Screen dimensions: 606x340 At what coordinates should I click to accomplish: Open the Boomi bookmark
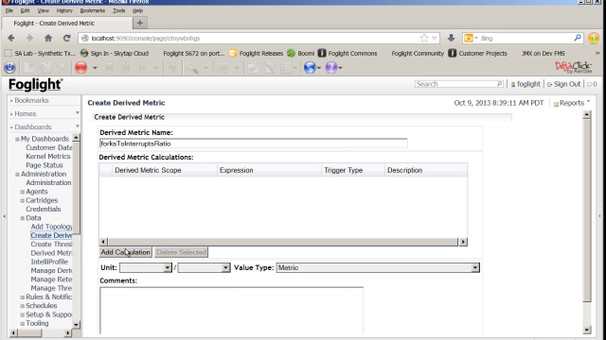[x=301, y=53]
